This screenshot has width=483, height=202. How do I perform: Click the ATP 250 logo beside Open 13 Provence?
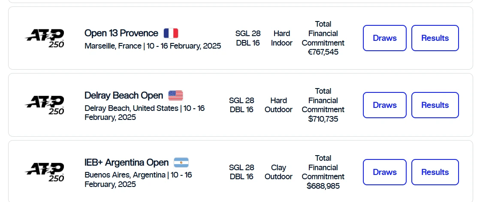click(45, 38)
